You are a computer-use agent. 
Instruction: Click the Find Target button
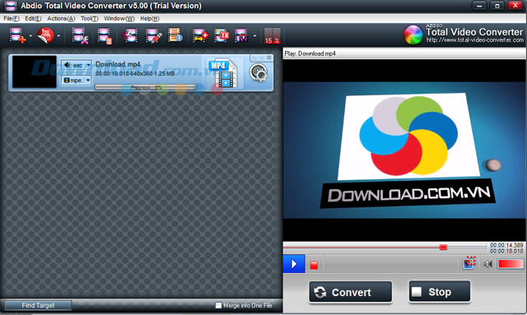[38, 305]
